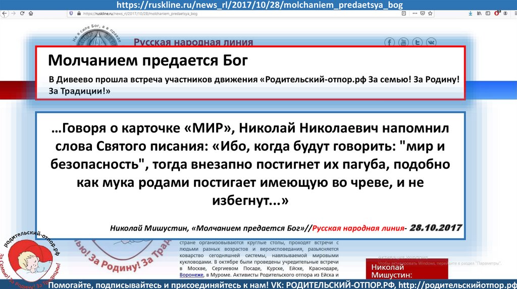Image resolution: width=517 pixels, height=289 pixels.
Task: Click the red Николай Мишустин box
Action: 407,269
